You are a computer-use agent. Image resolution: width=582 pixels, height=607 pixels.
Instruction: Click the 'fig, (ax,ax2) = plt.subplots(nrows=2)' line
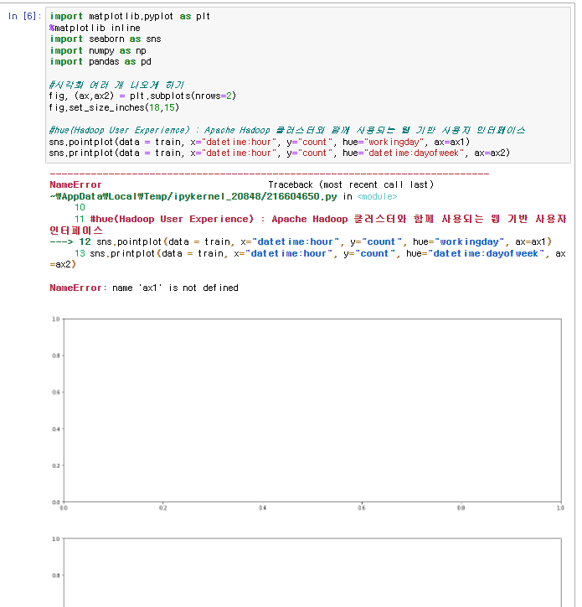click(142, 96)
